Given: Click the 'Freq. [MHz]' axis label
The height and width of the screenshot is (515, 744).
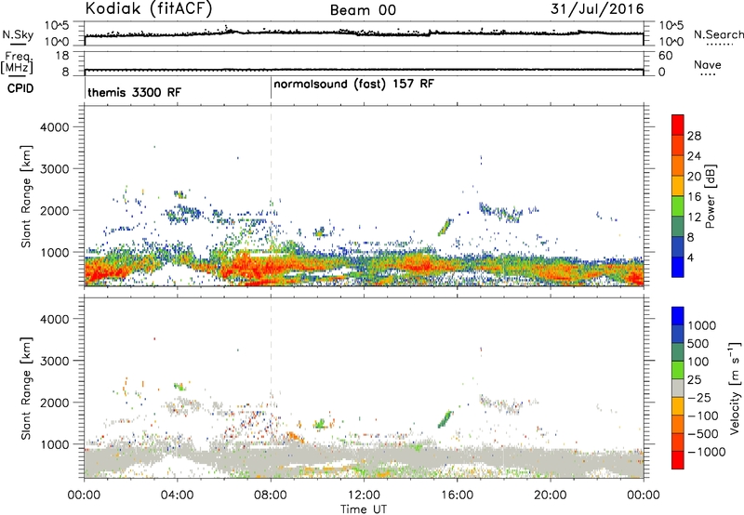Looking at the screenshot, I should [x=17, y=62].
